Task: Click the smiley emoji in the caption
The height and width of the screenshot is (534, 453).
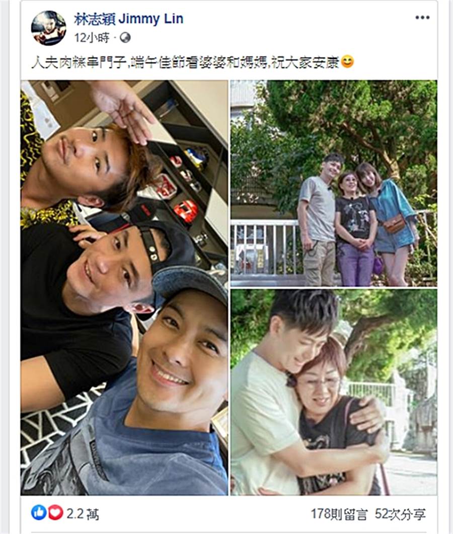Action: [347, 61]
